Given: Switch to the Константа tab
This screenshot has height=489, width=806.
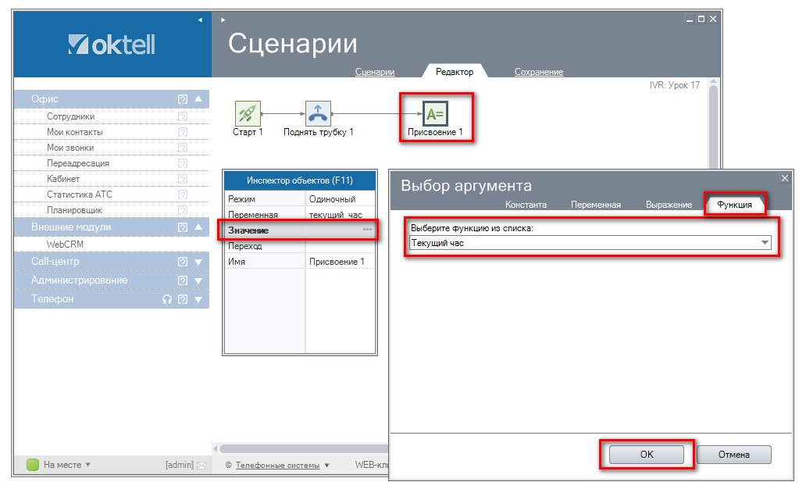Looking at the screenshot, I should pos(526,205).
